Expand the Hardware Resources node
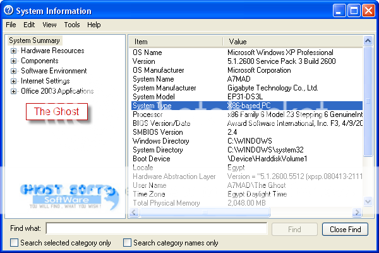The height and width of the screenshot is (253, 379). tap(13, 51)
